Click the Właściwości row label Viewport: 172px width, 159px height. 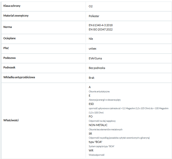click(11, 120)
